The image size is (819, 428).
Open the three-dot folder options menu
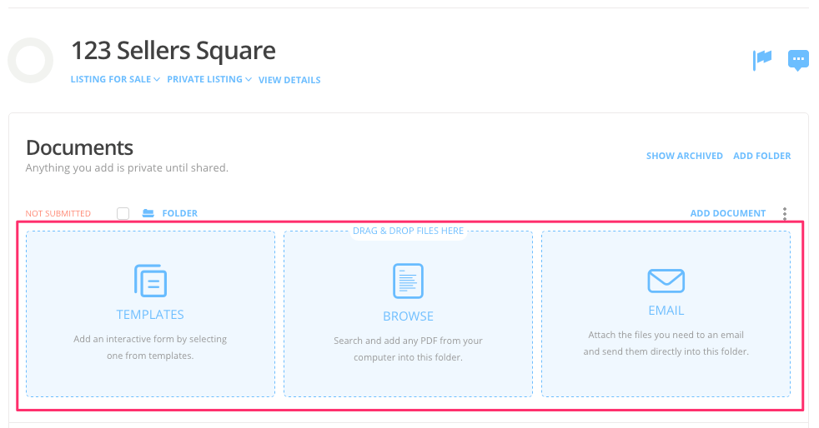click(785, 213)
